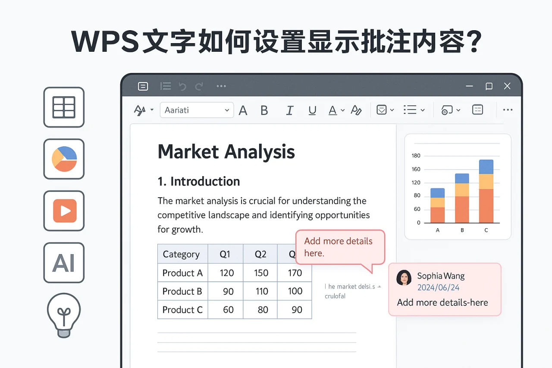This screenshot has height=368, width=552.
Task: Toggle bold formatting
Action: [x=264, y=110]
